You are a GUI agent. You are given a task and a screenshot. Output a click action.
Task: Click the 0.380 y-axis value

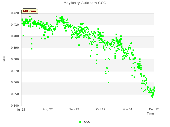(x=15, y=59)
